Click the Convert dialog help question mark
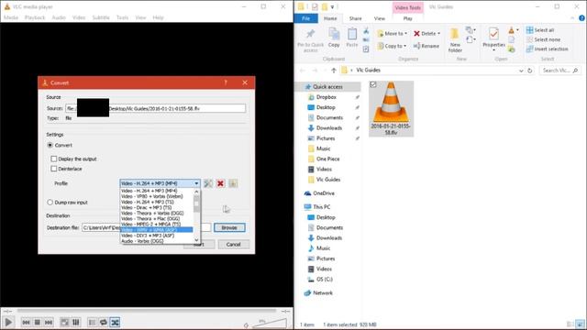Screen dimensions: 587x330 [x=226, y=82]
